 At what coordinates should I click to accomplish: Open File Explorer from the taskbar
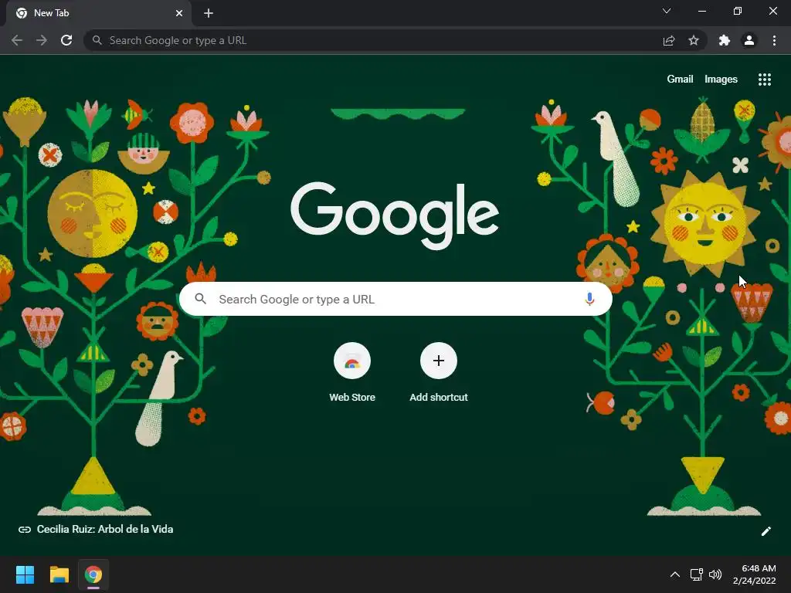point(59,574)
